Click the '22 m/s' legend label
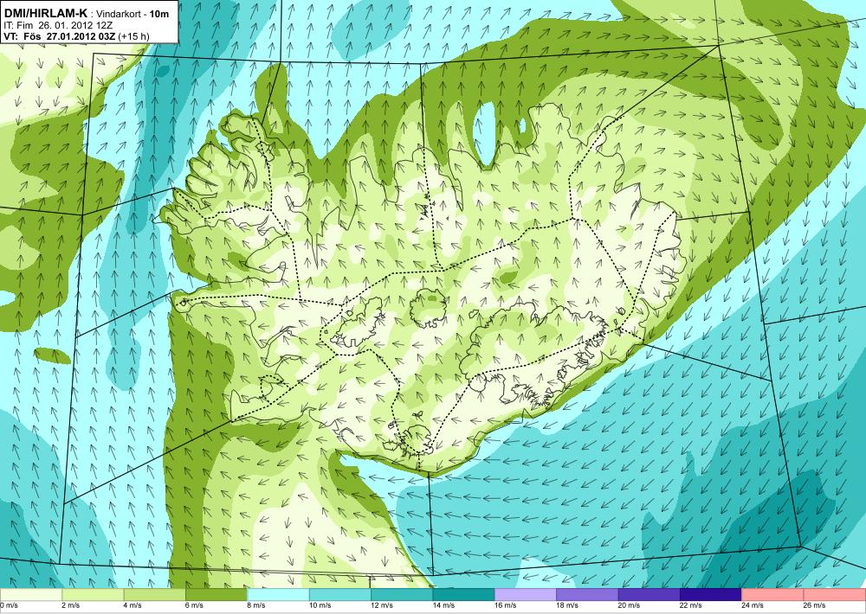This screenshot has height=614, width=866. (x=691, y=605)
